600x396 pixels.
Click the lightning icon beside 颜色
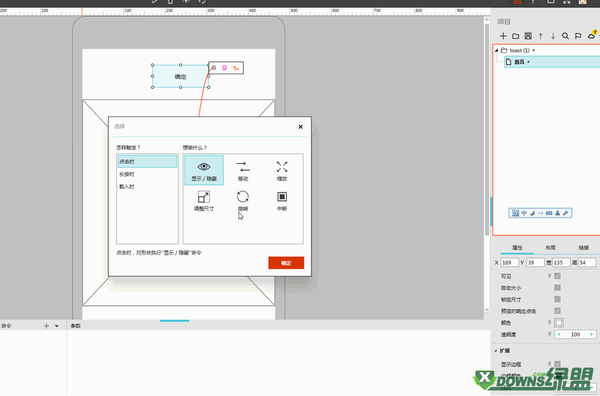click(549, 323)
